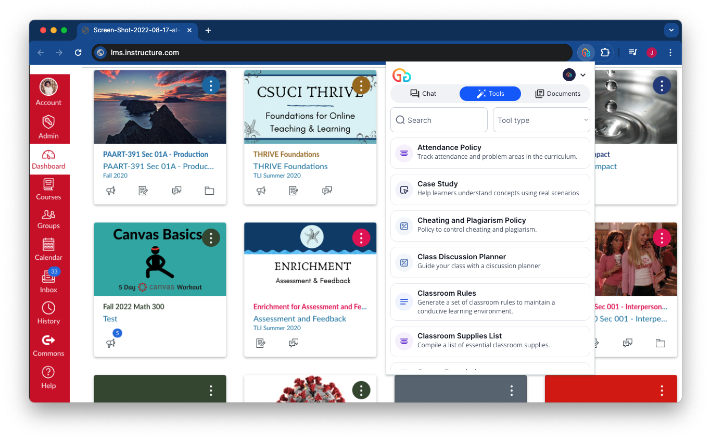The width and height of the screenshot is (711, 441).
Task: Open the Account menu in Canvas sidebar
Action: tap(48, 92)
